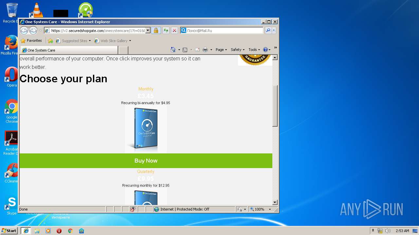The height and width of the screenshot is (235, 419).
Task: Expand command bar overflow chevron
Action: pyautogui.click(x=276, y=48)
